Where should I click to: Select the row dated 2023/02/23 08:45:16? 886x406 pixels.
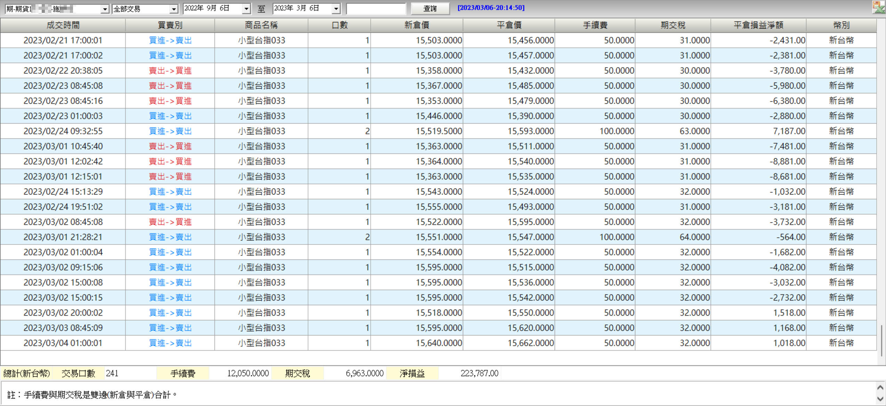pos(438,101)
